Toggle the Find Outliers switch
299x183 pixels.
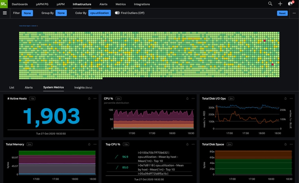coord(118,13)
